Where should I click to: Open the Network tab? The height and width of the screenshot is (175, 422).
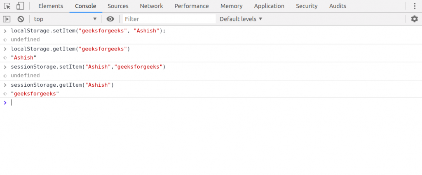[x=151, y=6]
